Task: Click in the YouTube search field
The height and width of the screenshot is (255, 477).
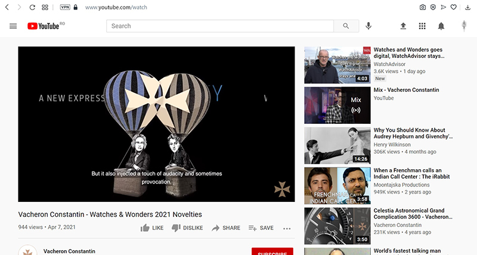Action: tap(221, 26)
